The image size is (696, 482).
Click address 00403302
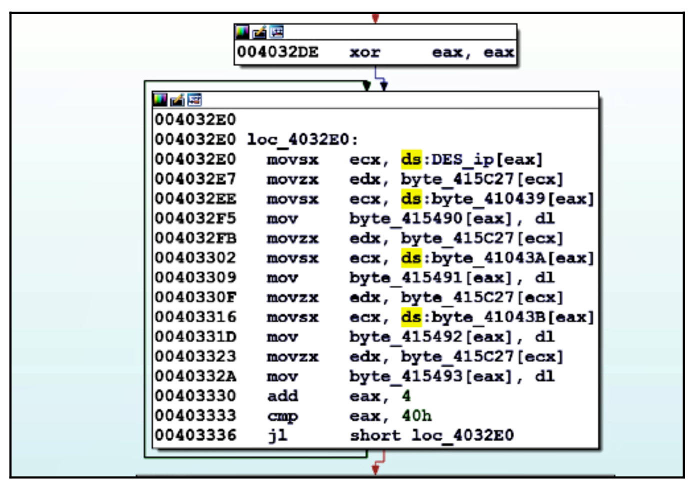195,258
